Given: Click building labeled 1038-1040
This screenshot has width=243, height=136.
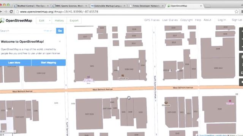Looking at the screenshot, I should [x=129, y=69].
